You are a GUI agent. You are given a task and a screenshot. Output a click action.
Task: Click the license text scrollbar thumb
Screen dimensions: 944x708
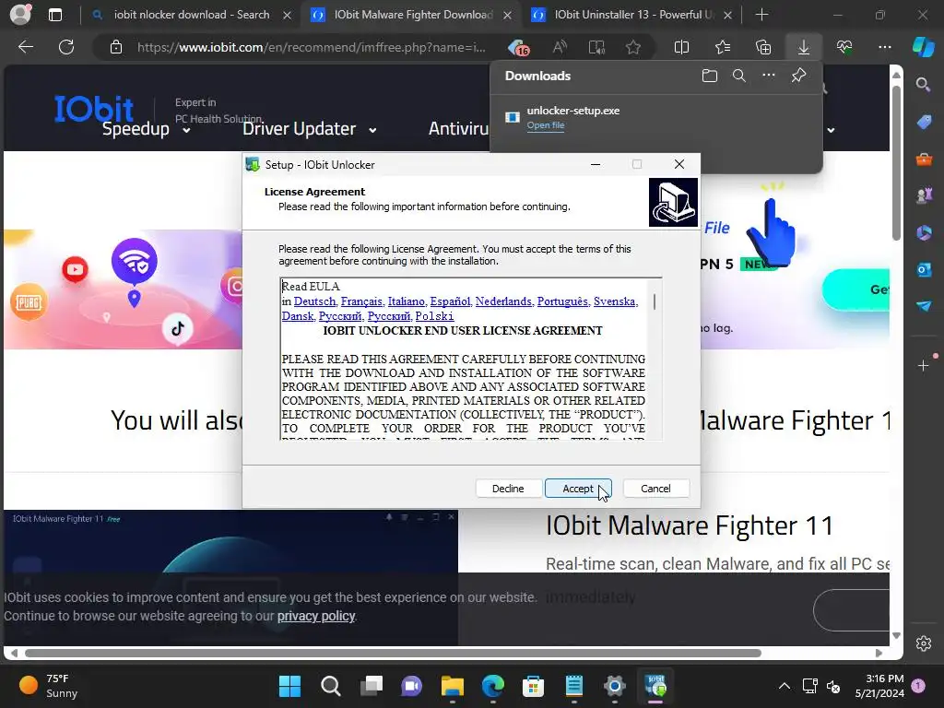tap(655, 301)
